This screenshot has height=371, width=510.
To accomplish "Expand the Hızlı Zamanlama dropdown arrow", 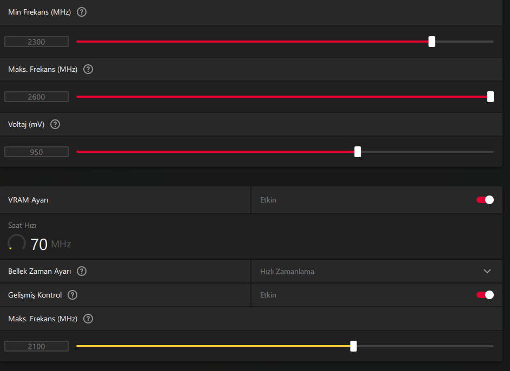I will [487, 271].
